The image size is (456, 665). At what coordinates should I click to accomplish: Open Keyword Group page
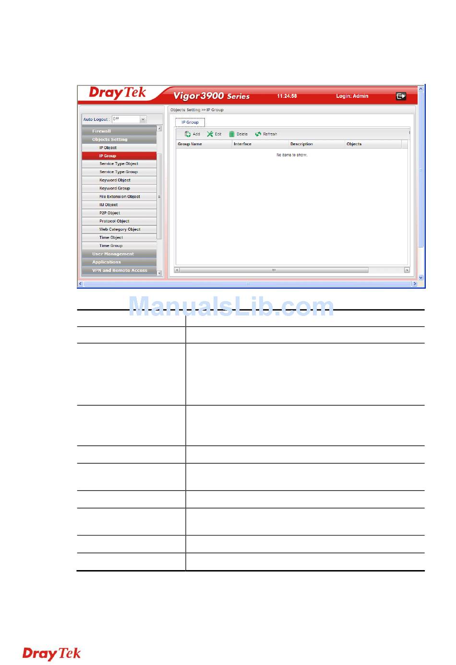119,188
